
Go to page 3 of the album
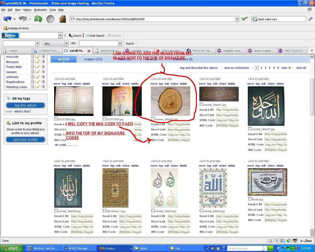click(x=265, y=68)
